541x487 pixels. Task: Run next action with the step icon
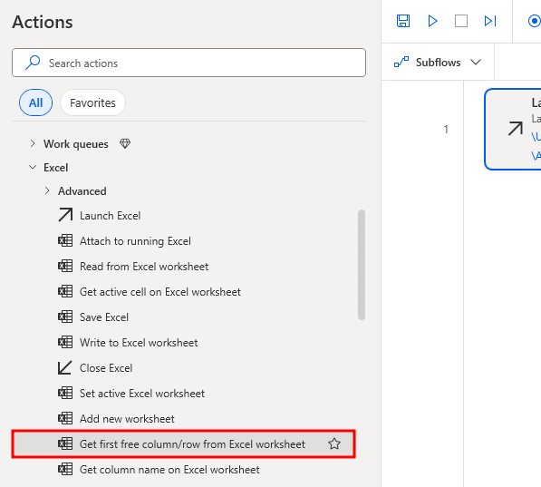(x=490, y=21)
